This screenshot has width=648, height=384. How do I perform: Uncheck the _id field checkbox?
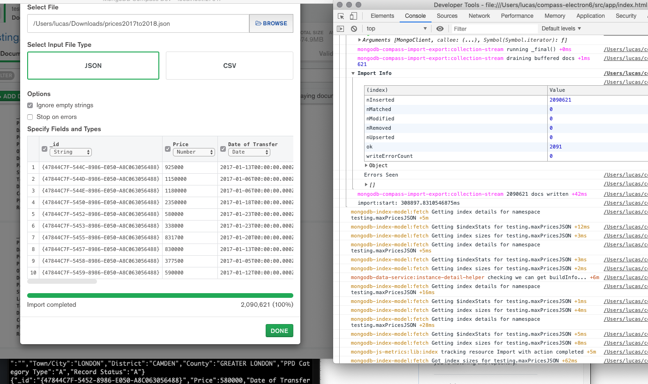coord(45,149)
